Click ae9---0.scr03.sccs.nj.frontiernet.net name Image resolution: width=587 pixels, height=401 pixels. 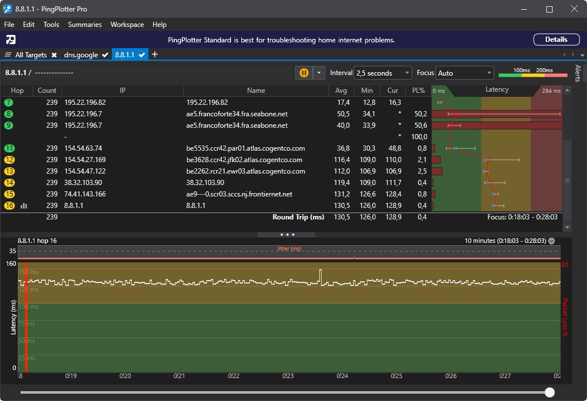coord(239,194)
